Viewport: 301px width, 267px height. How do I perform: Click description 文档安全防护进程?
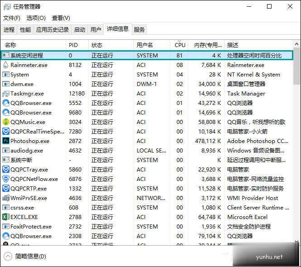point(249,227)
